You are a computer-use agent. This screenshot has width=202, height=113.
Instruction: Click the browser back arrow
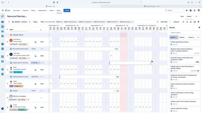click(x=9, y=3)
